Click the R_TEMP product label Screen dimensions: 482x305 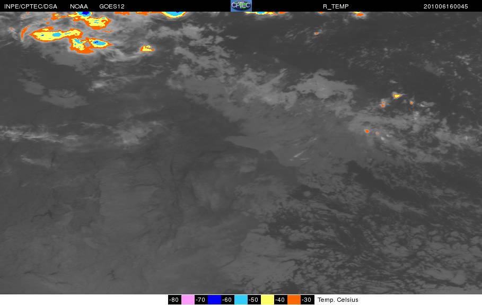(336, 6)
